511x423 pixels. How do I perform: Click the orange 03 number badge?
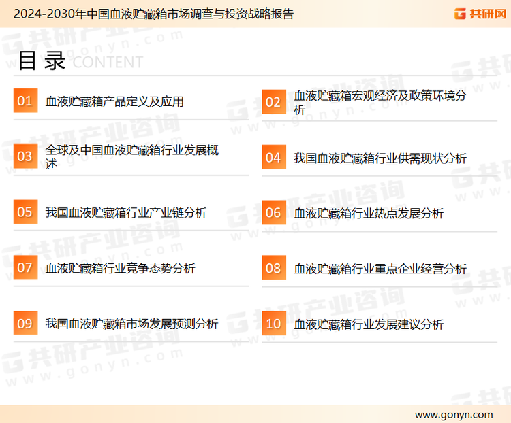pos(25,156)
